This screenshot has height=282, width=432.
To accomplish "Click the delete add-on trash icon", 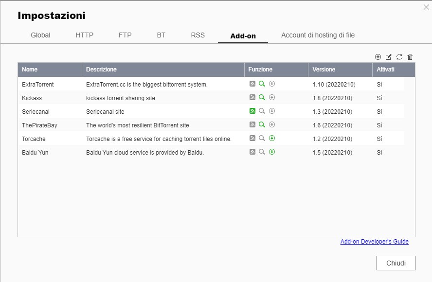I will pyautogui.click(x=410, y=57).
